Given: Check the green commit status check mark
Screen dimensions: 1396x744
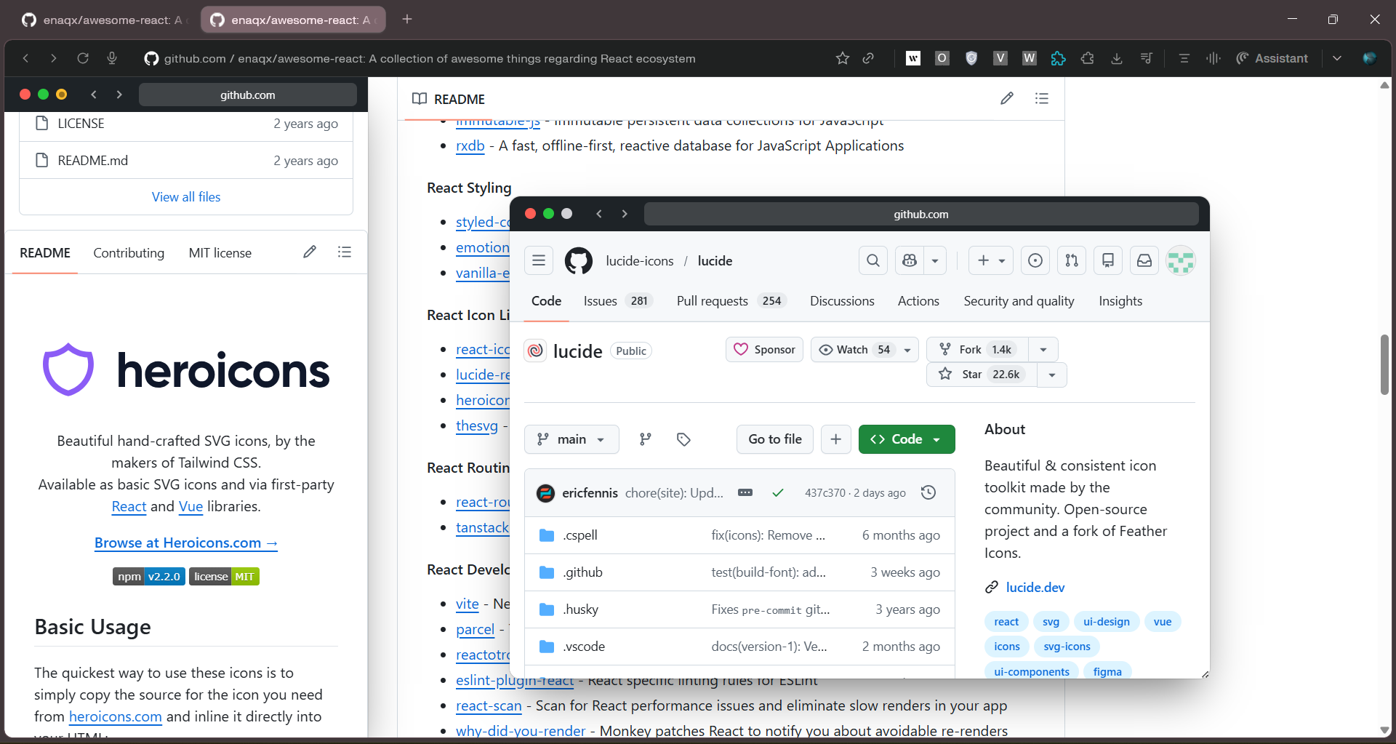Looking at the screenshot, I should 778,492.
